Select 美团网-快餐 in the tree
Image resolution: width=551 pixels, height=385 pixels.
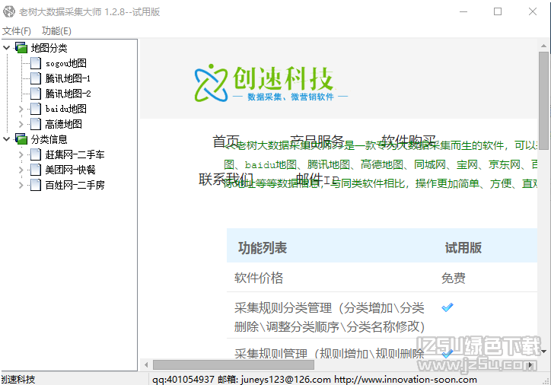coord(70,170)
